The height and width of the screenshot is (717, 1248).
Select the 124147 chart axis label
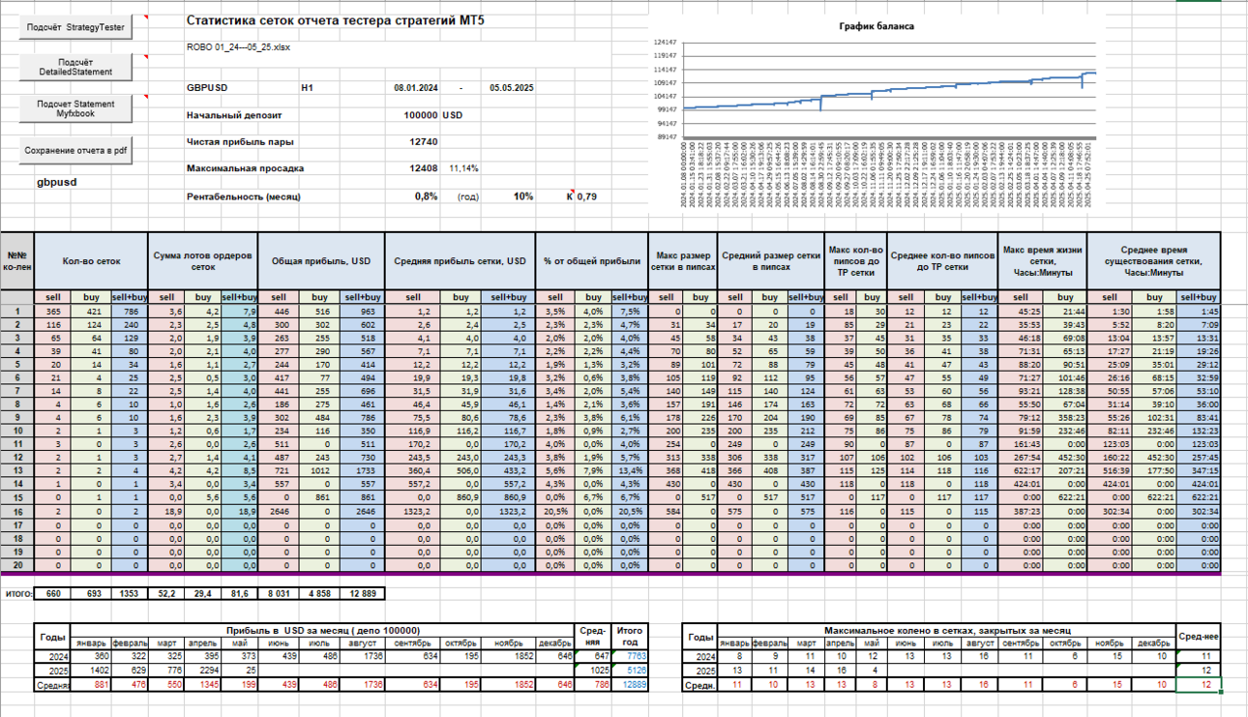[x=664, y=43]
